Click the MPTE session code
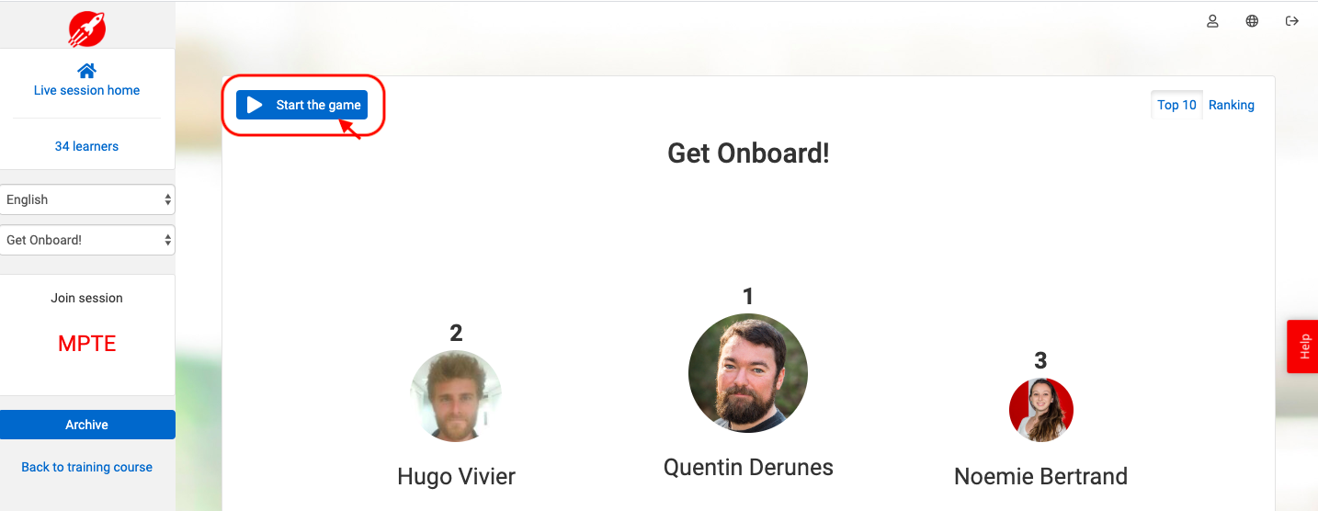This screenshot has width=1318, height=511. tap(87, 344)
